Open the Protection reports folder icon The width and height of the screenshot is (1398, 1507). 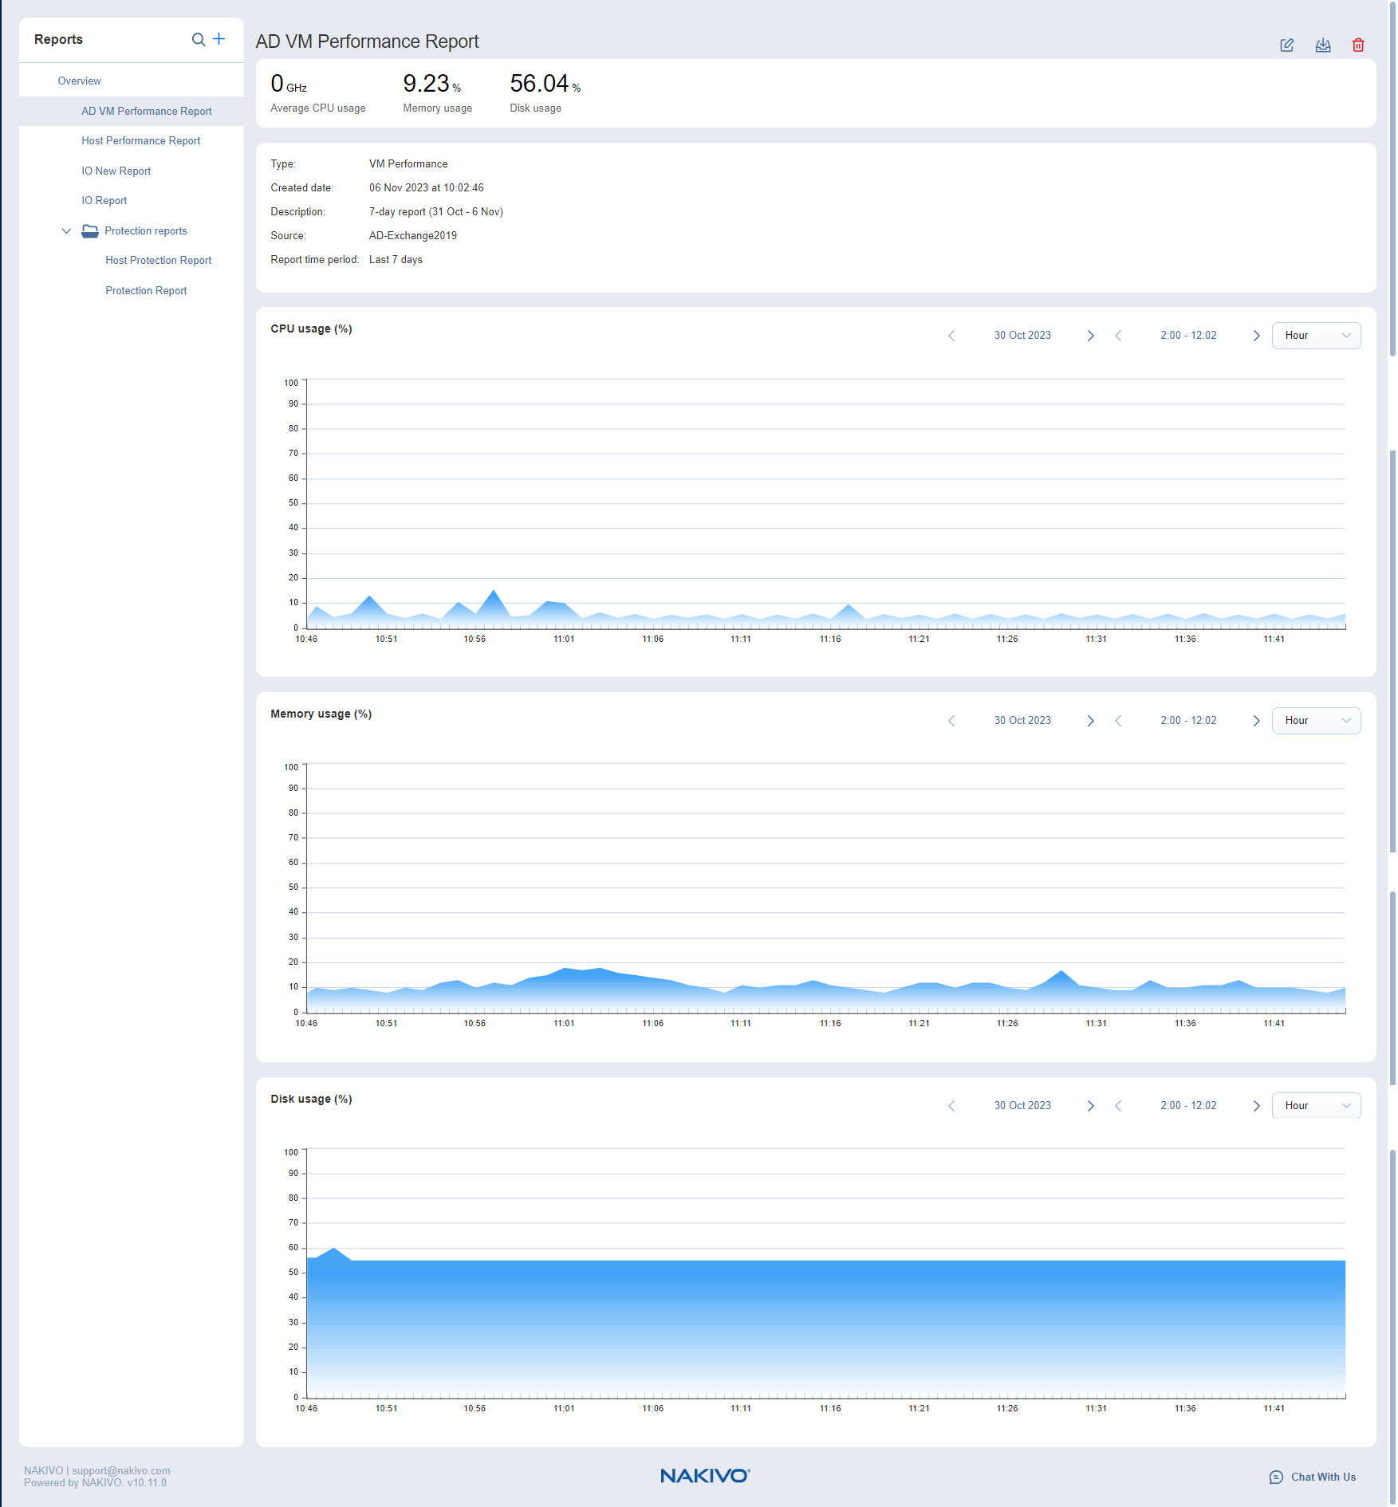pos(90,231)
